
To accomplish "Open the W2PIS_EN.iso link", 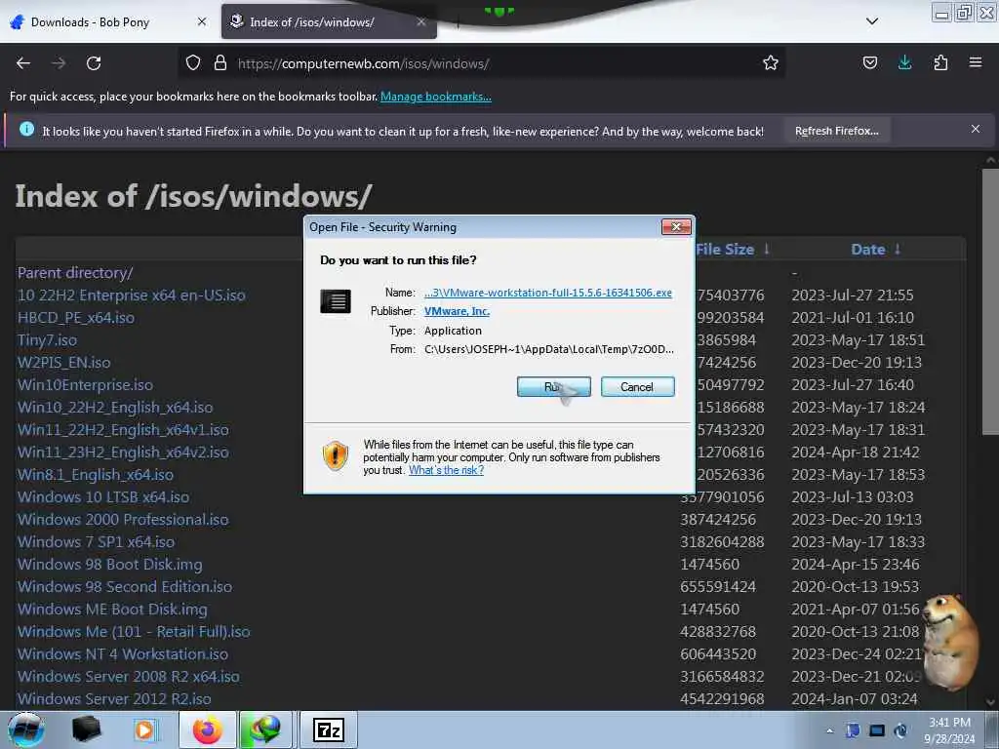I will tap(63, 363).
